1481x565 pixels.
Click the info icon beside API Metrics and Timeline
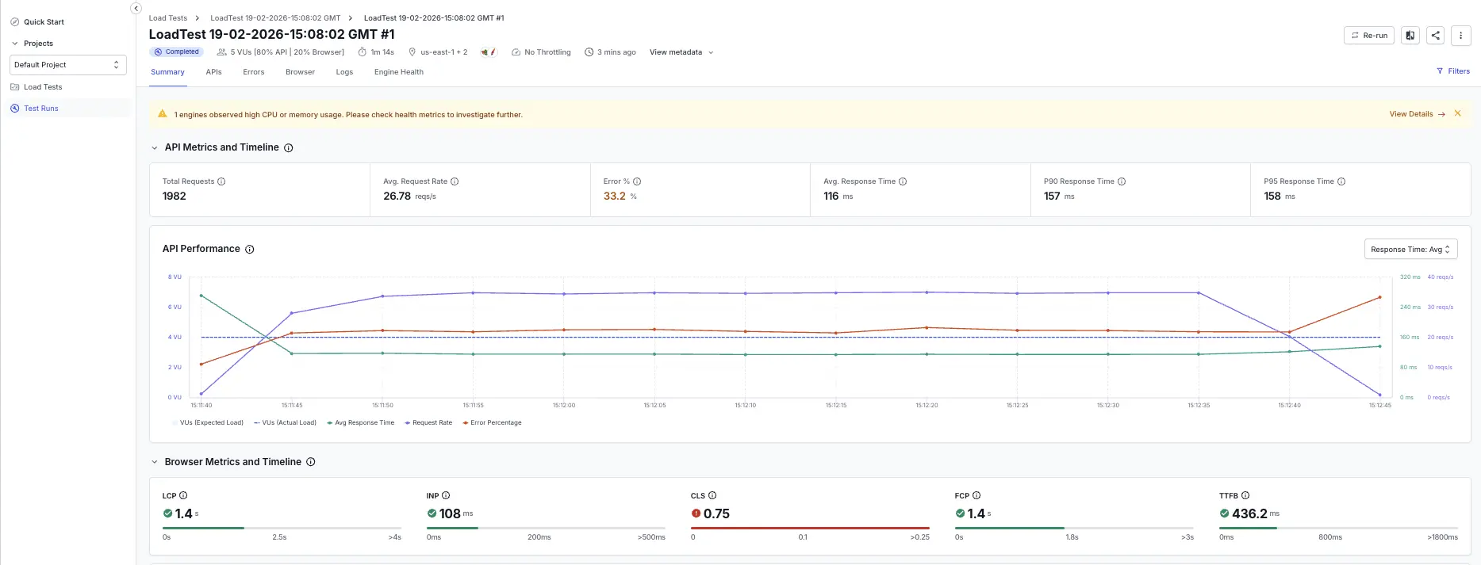(x=289, y=148)
